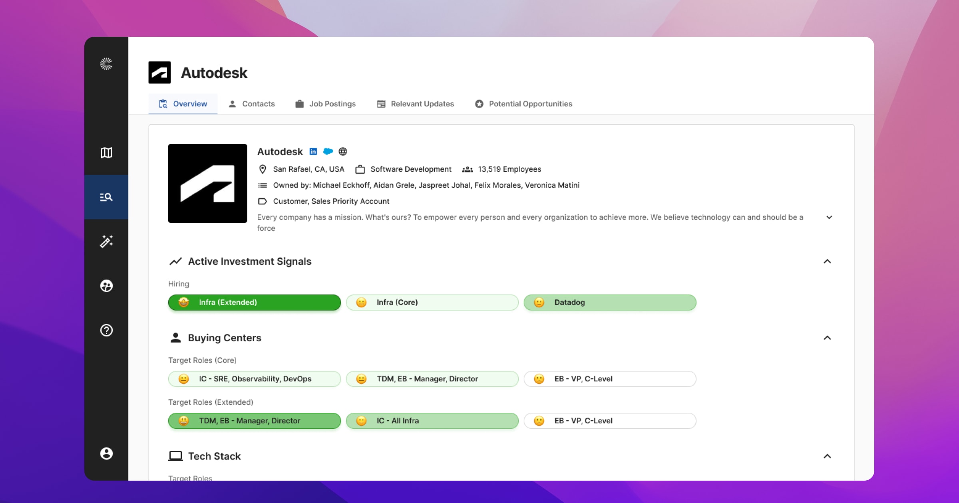The height and width of the screenshot is (503, 959).
Task: Click the sunburst logo in the sidebar
Action: (x=106, y=64)
